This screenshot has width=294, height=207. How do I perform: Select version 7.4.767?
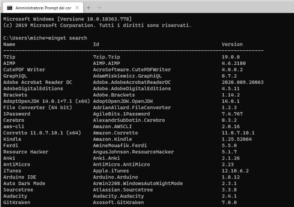[x=232, y=114]
